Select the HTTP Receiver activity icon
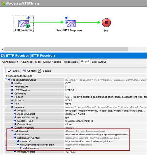Viewport: 147px width, 155px height. pyautogui.click(x=24, y=23)
